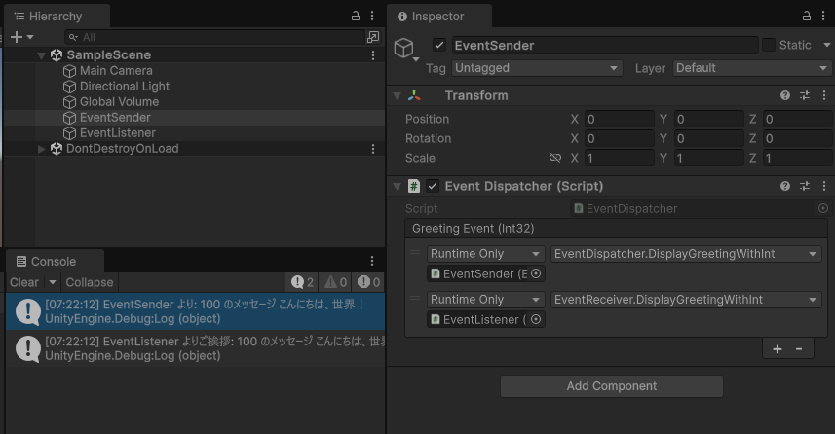Clear the console log
The image size is (835, 434).
click(24, 282)
